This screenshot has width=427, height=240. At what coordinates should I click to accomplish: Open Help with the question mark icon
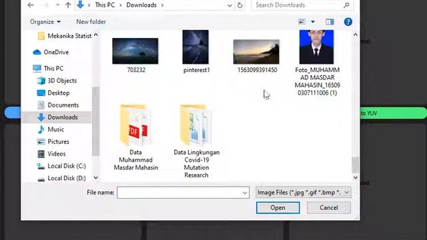coord(348,22)
